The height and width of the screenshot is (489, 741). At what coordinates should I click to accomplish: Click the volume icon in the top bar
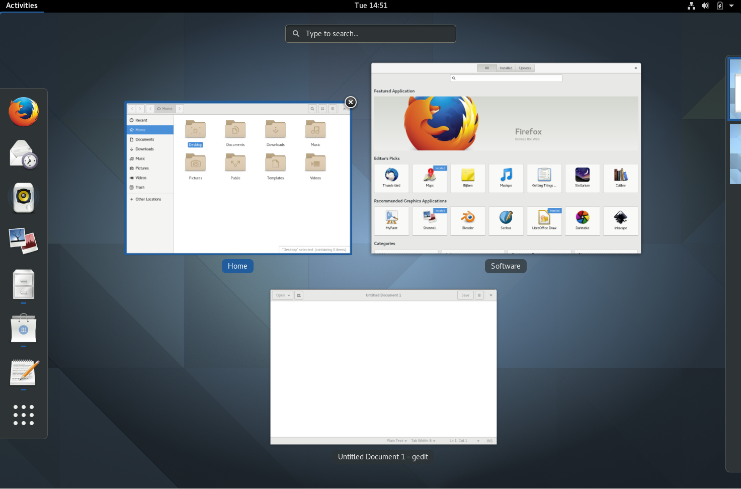tap(705, 6)
